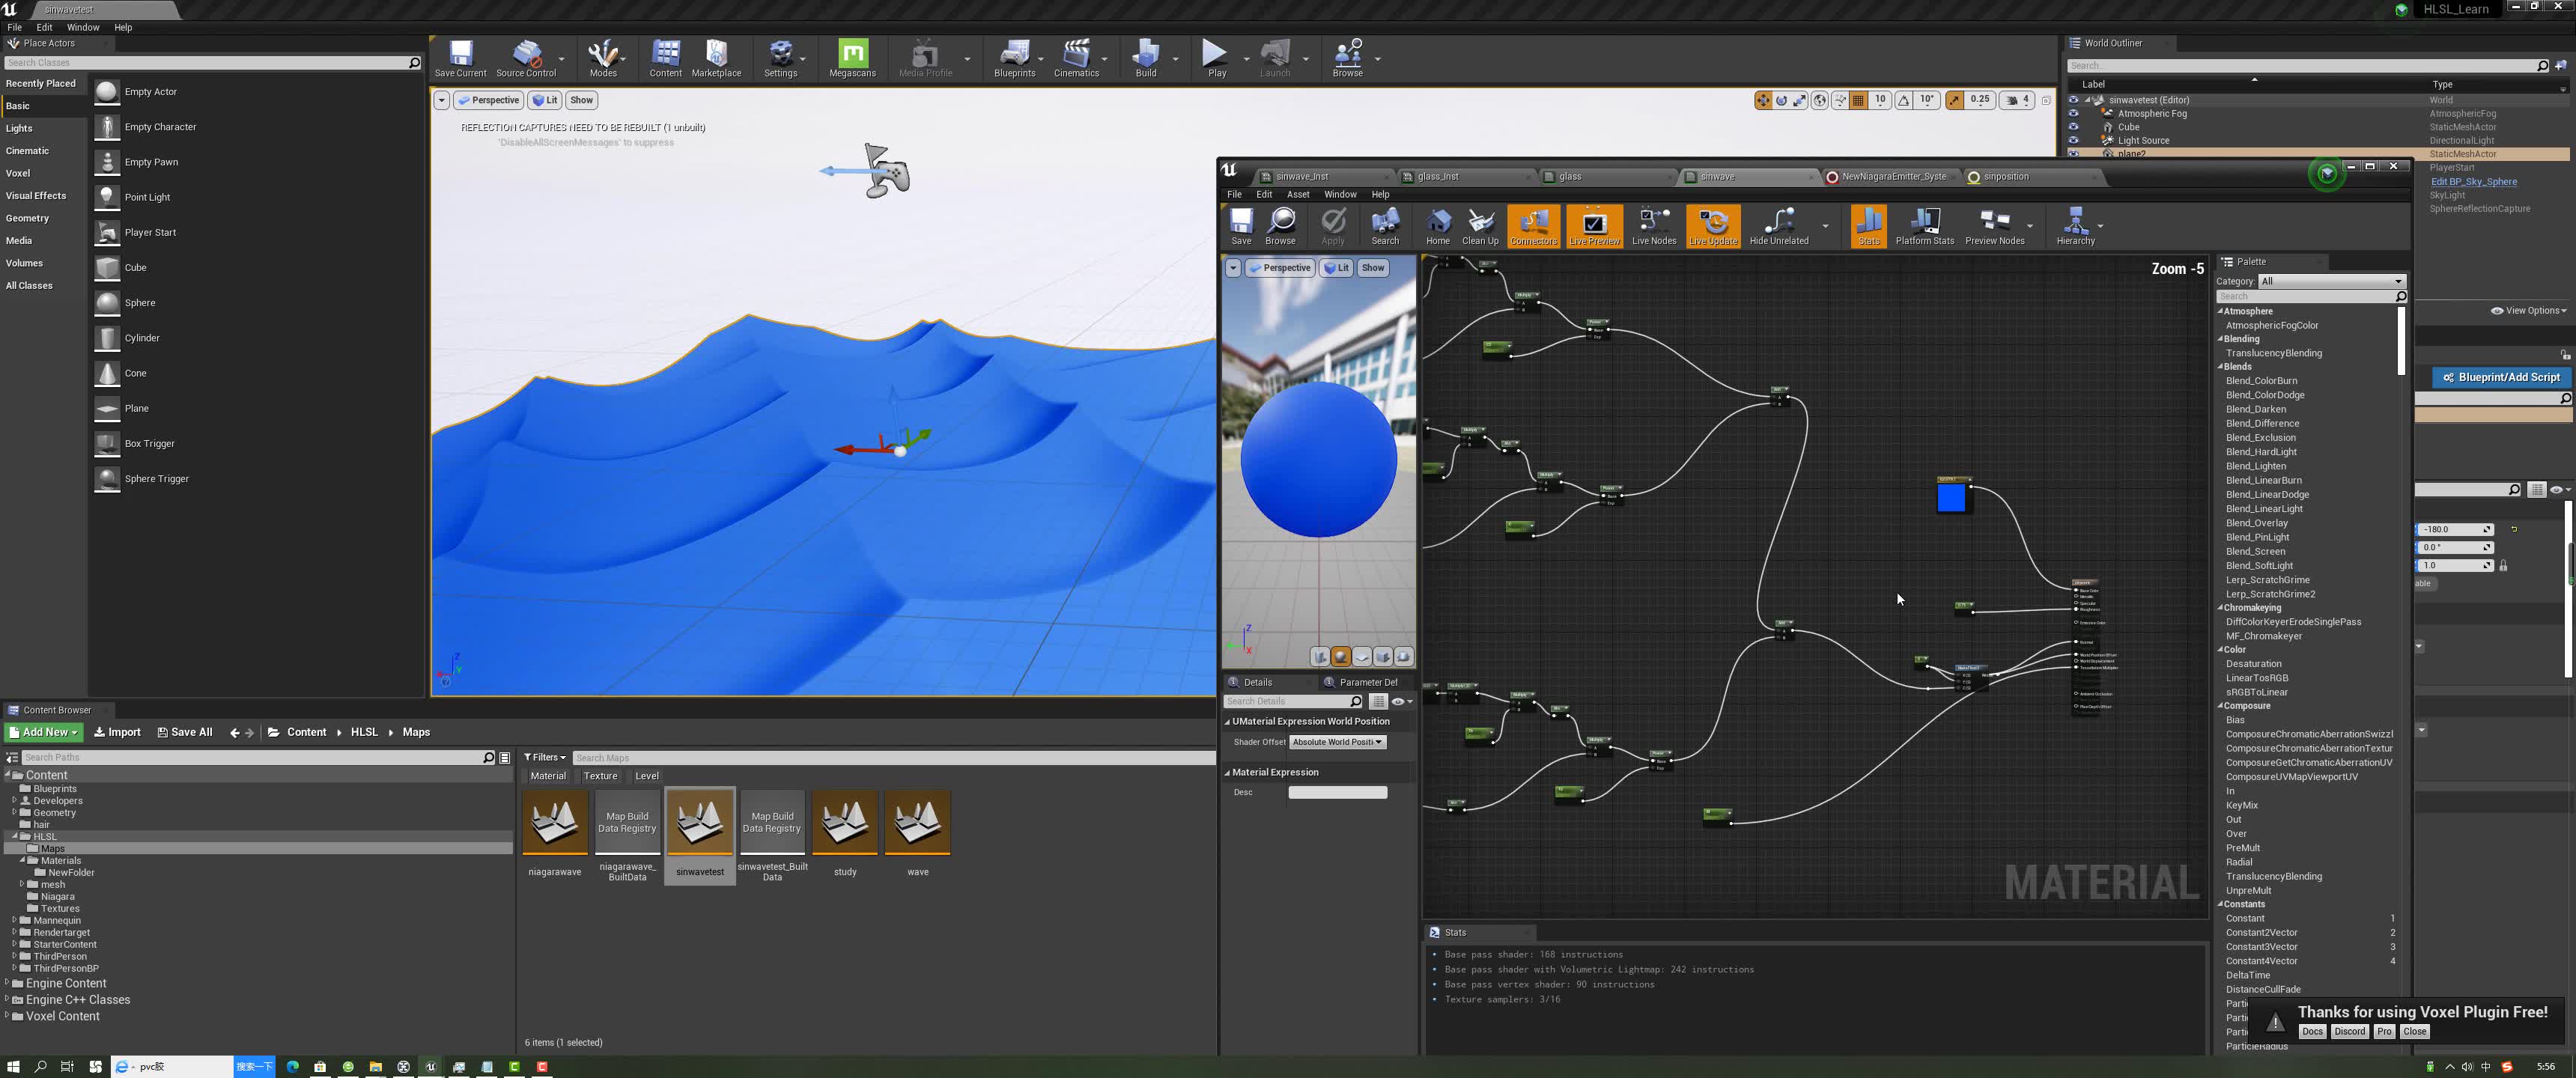Click the Hierarchy icon in material editor

[2075, 226]
